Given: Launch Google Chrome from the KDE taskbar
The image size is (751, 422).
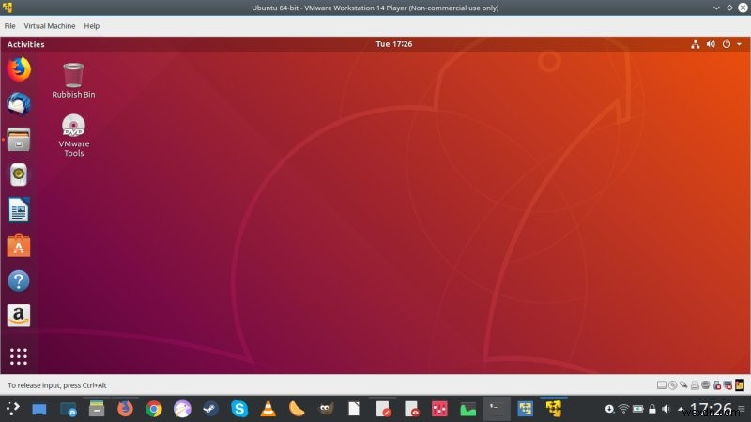Looking at the screenshot, I should tap(154, 409).
